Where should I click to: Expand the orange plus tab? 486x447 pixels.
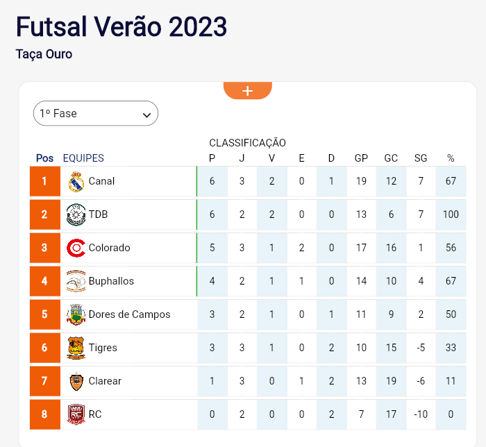[248, 91]
